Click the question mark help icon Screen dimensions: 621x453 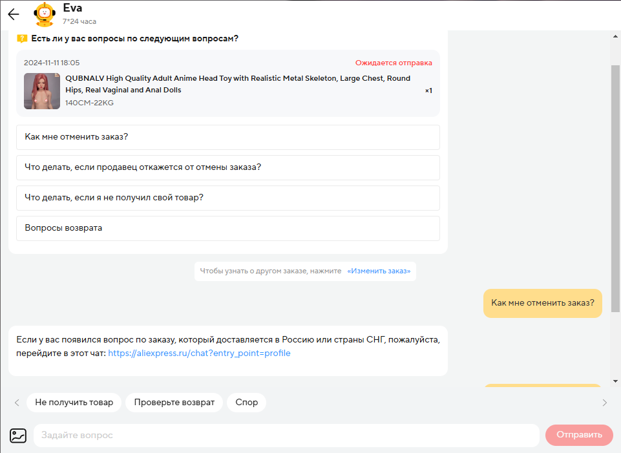pyautogui.click(x=22, y=39)
